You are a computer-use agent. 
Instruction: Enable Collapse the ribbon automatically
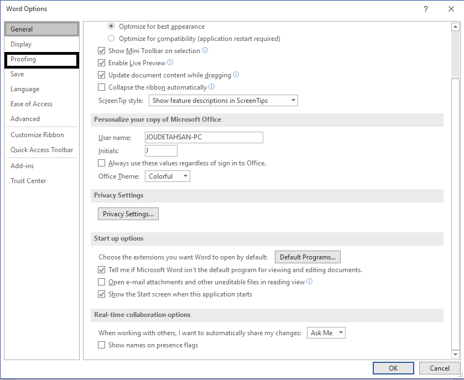(x=102, y=87)
